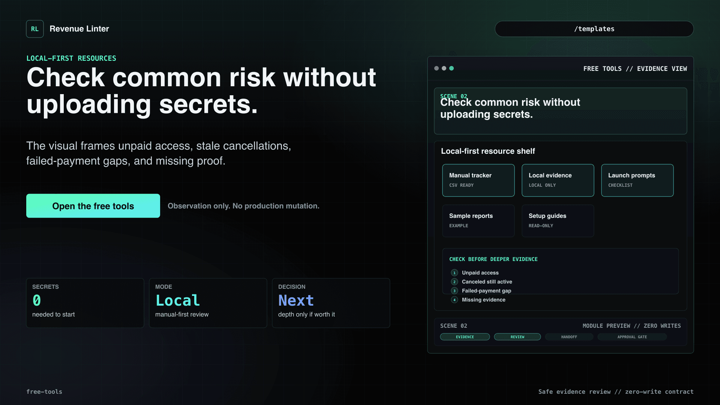The width and height of the screenshot is (720, 405).
Task: Click step 4 circle for Missing evidence
Action: (454, 300)
